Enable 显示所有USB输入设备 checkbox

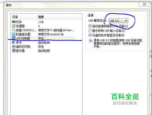click(90, 31)
